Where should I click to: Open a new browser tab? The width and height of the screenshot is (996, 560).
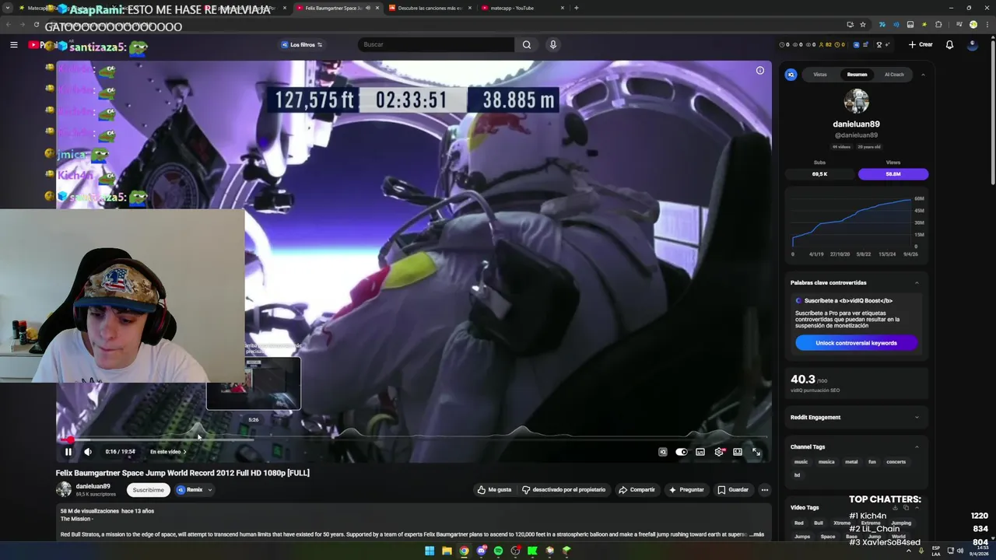click(576, 8)
